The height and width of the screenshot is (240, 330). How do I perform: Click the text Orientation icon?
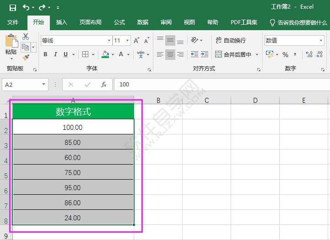pyautogui.click(x=195, y=40)
